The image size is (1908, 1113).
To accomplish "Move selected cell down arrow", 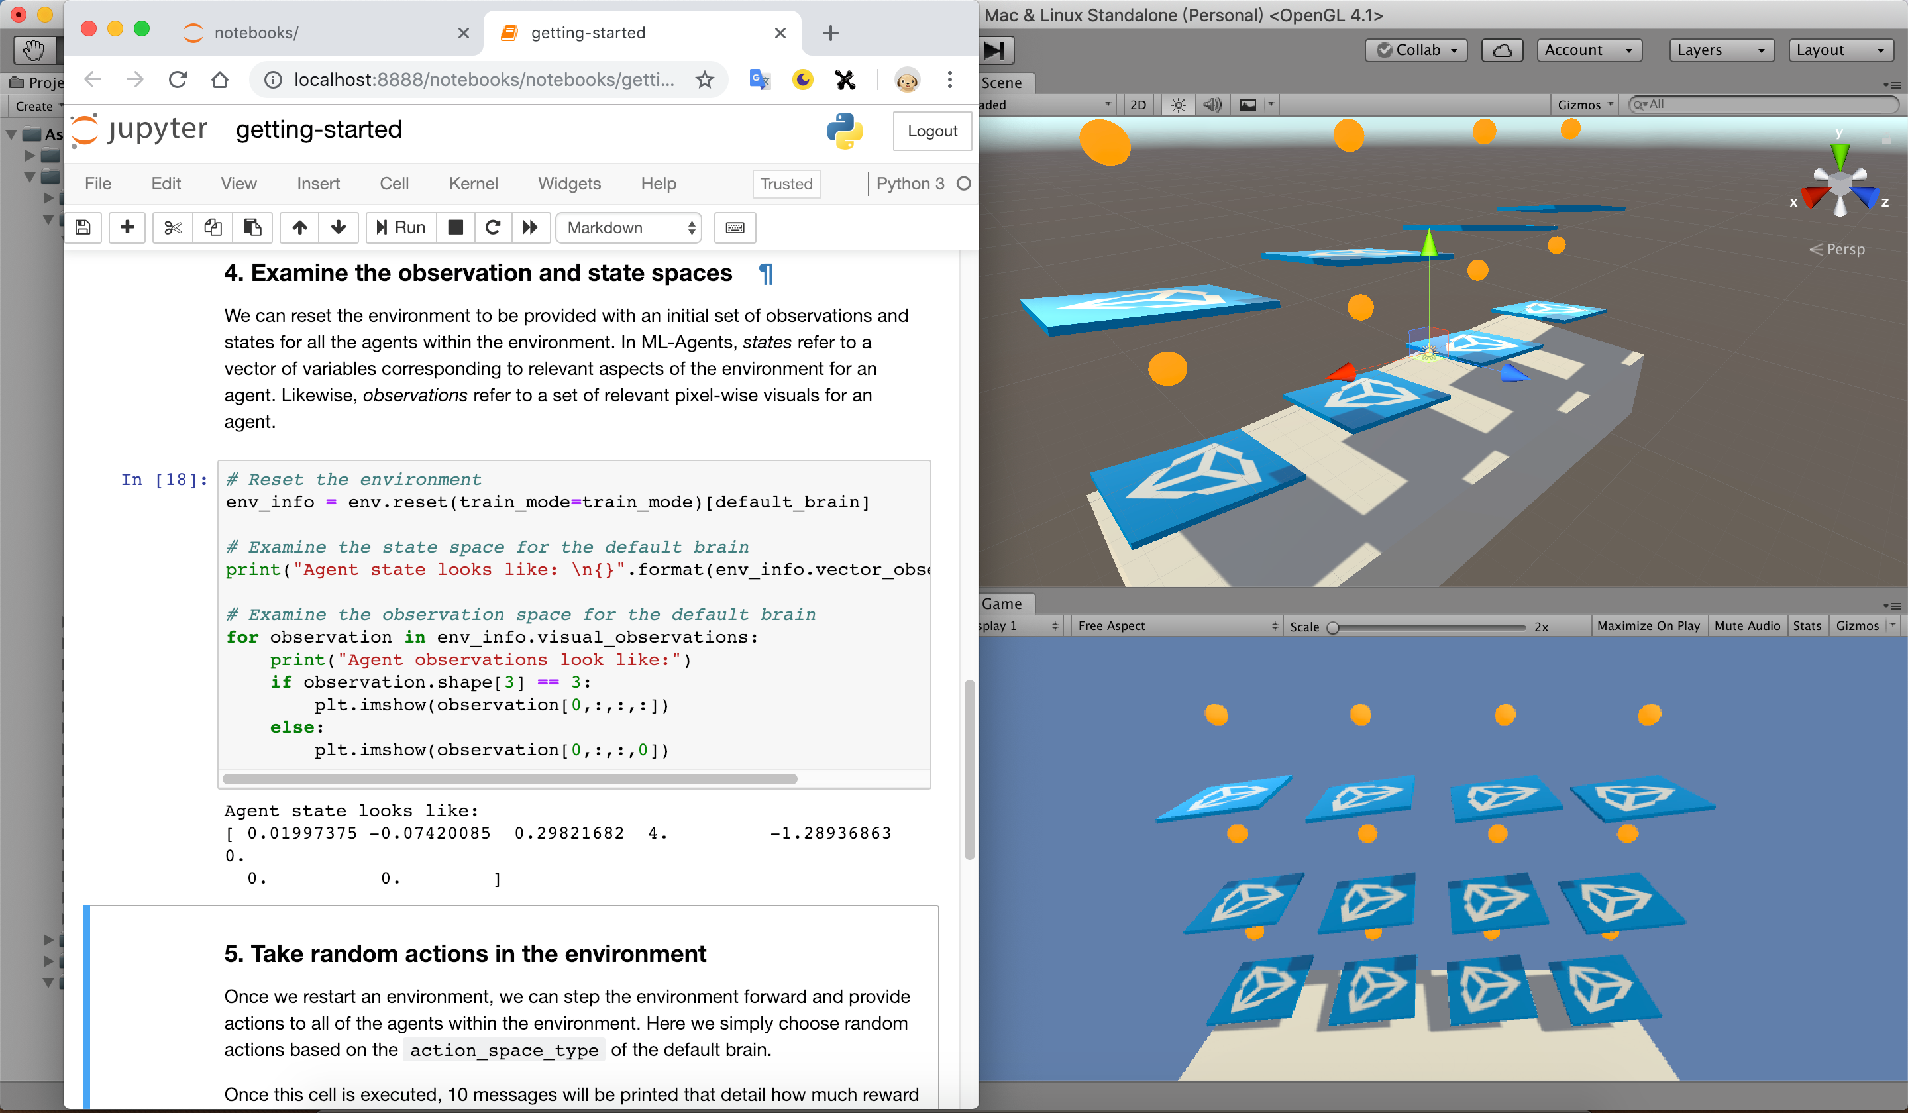I will point(339,227).
